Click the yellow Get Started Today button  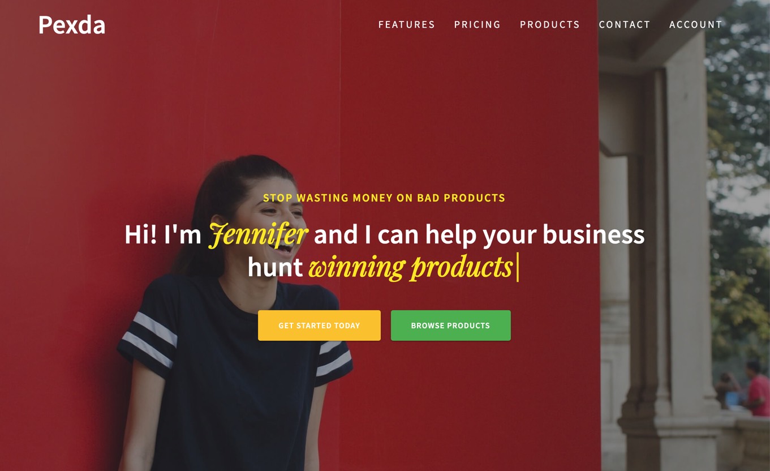tap(319, 326)
